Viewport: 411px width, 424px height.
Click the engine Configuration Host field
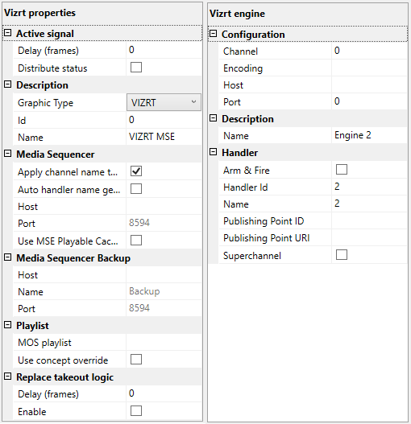[369, 85]
